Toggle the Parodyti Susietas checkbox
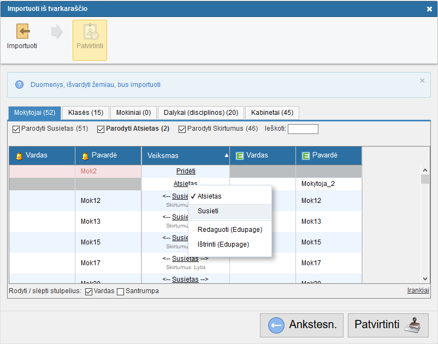Viewport: 438px width, 344px height. pos(16,130)
